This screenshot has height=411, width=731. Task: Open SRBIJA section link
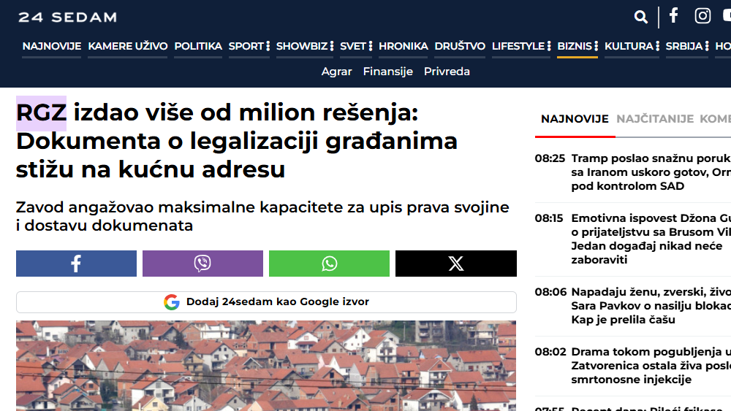click(x=684, y=46)
